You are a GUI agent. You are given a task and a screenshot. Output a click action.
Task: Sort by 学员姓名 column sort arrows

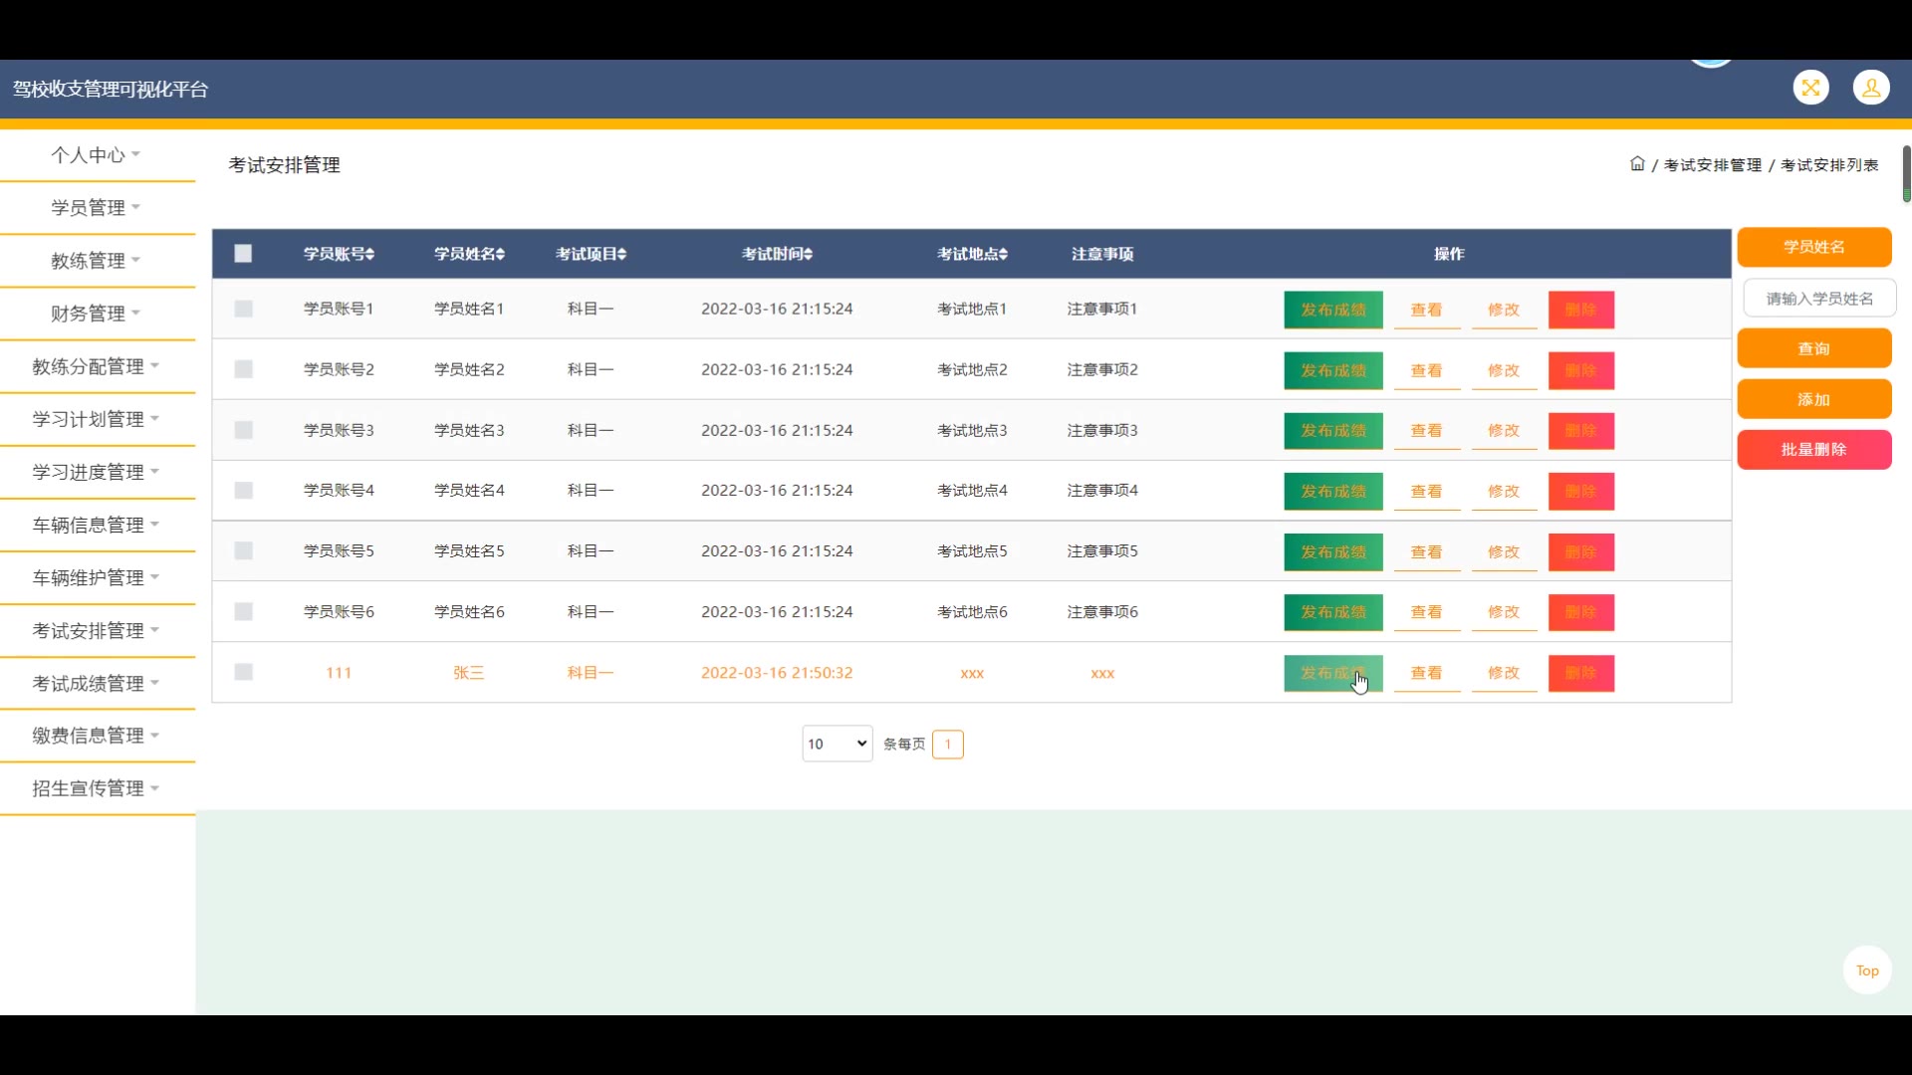click(x=500, y=255)
